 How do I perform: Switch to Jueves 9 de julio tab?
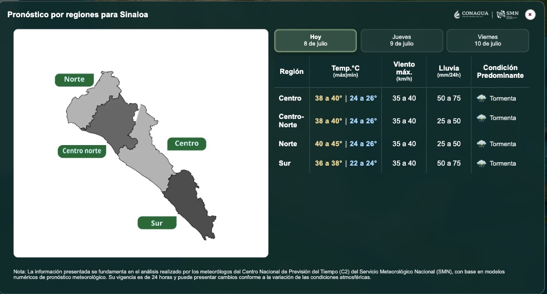[x=401, y=41]
